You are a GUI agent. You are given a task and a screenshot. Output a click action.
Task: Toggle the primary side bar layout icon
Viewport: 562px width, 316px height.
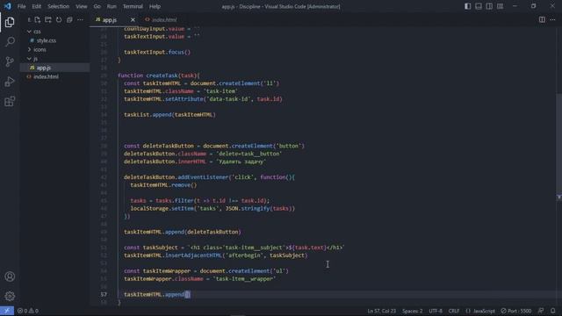pyautogui.click(x=468, y=6)
